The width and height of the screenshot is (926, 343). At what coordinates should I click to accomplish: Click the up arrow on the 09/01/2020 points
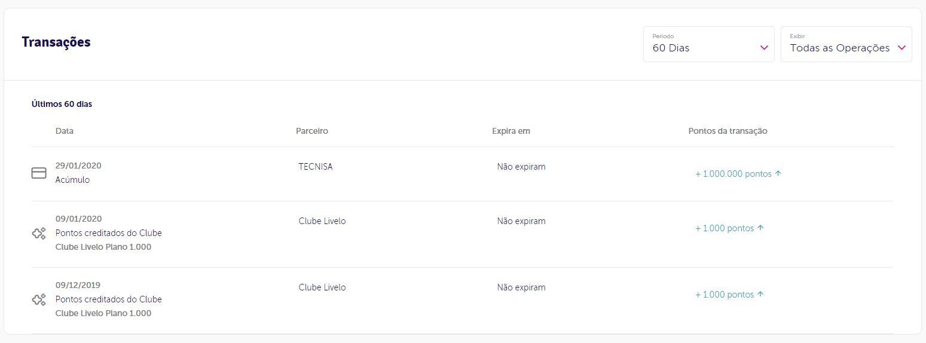click(760, 228)
